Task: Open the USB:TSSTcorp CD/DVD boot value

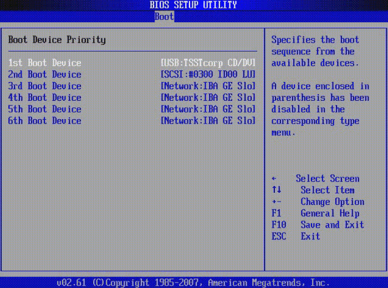Action: 208,63
